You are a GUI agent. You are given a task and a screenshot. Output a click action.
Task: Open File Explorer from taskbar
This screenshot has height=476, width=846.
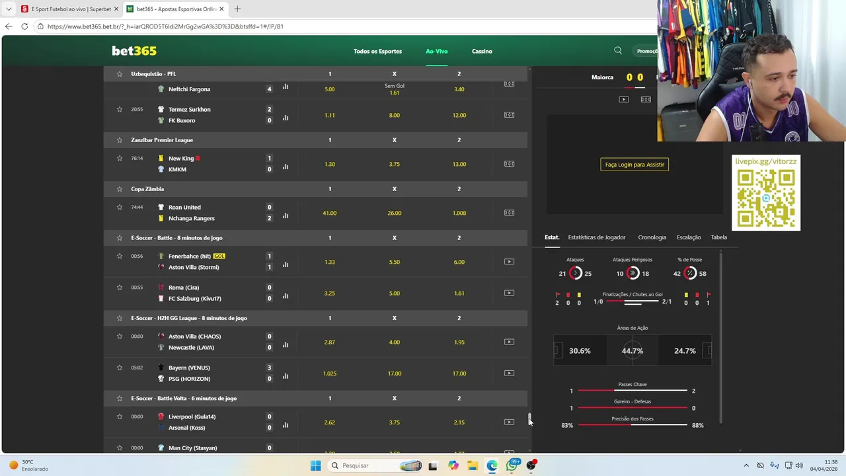[473, 465]
